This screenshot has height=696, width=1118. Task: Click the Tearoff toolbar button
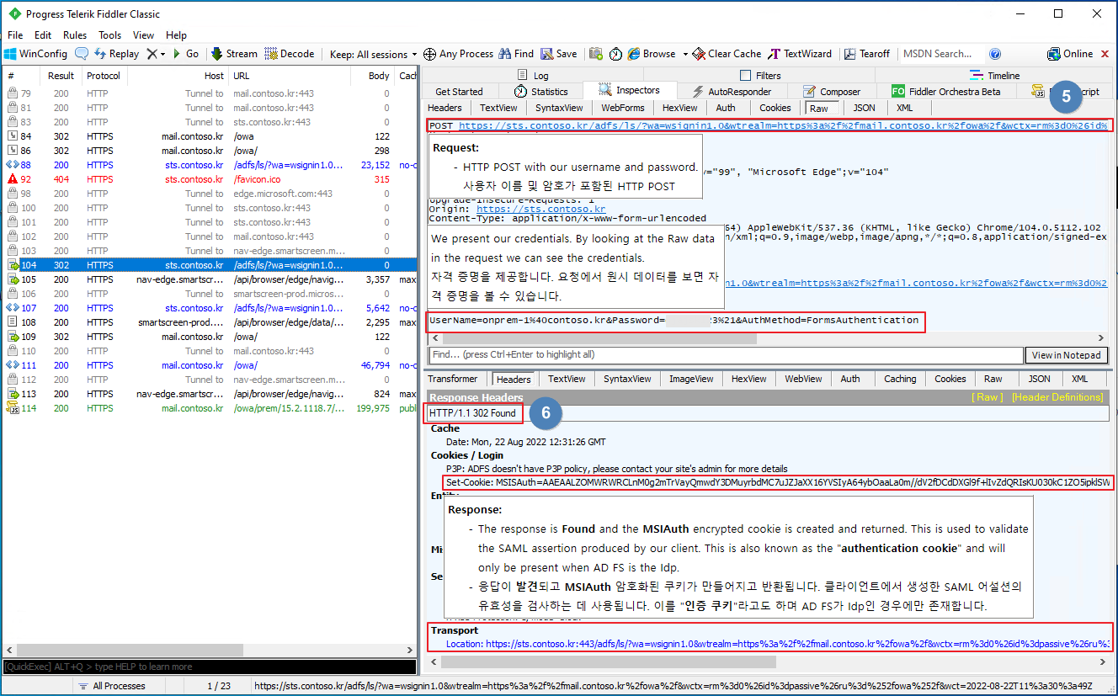867,54
